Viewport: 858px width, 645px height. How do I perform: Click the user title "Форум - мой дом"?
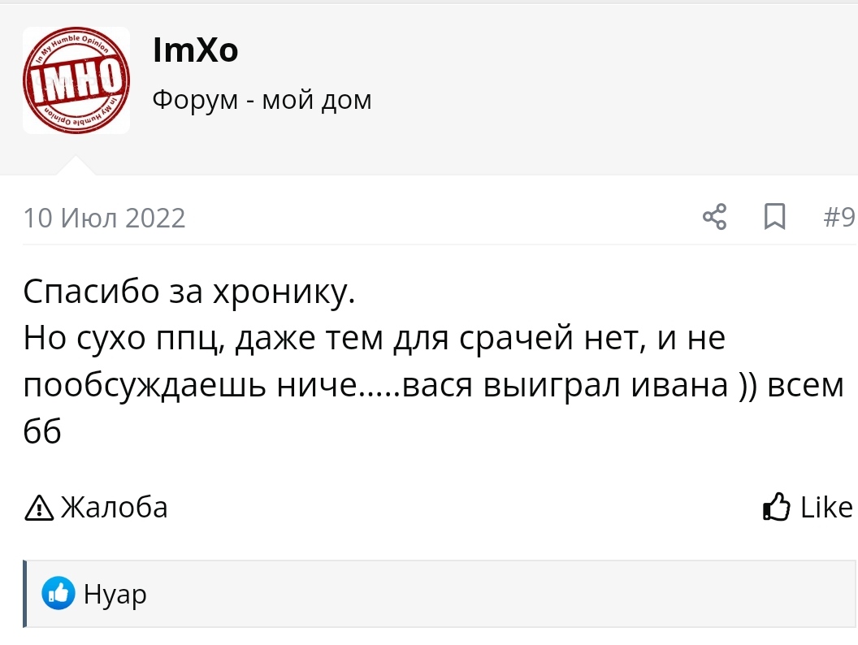(262, 100)
